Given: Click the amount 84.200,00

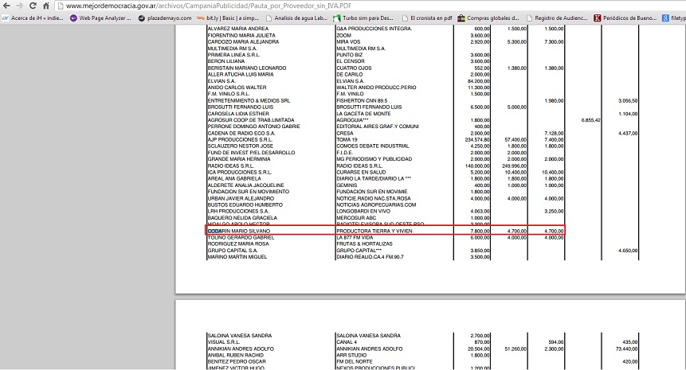Looking at the screenshot, I should [x=479, y=81].
